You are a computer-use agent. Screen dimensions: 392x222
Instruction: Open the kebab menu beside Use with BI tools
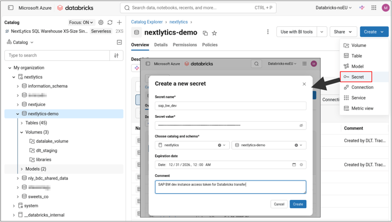(x=268, y=32)
